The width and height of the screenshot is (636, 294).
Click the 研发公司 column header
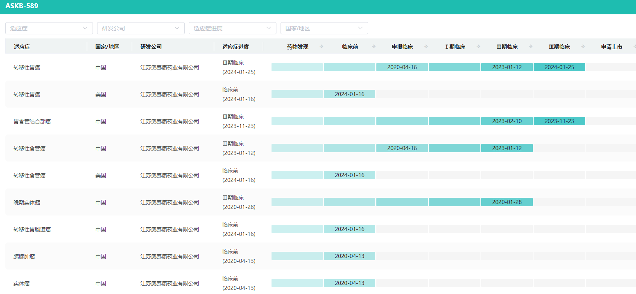pyautogui.click(x=151, y=47)
